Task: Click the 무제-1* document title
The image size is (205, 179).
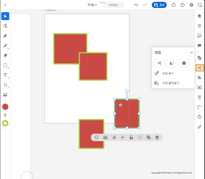Action: pyautogui.click(x=92, y=5)
